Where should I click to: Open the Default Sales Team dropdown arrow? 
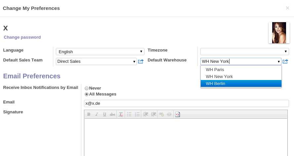(x=134, y=61)
